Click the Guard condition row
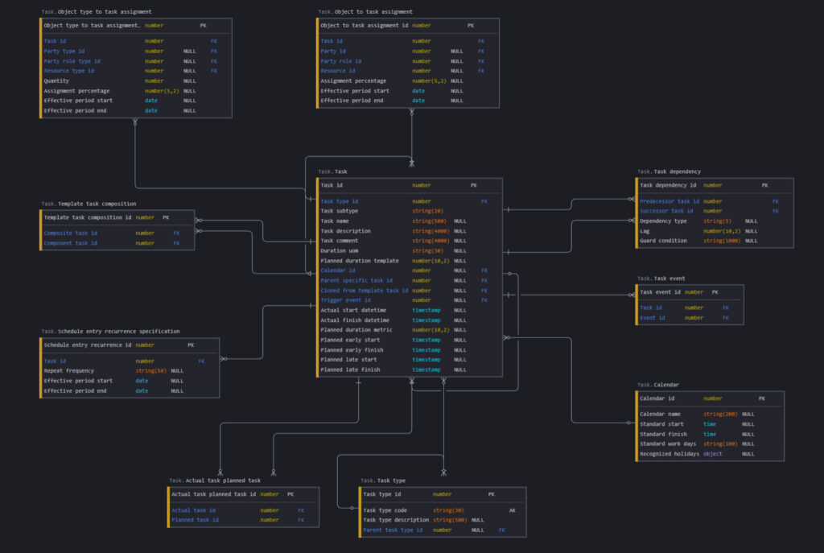 (664, 241)
